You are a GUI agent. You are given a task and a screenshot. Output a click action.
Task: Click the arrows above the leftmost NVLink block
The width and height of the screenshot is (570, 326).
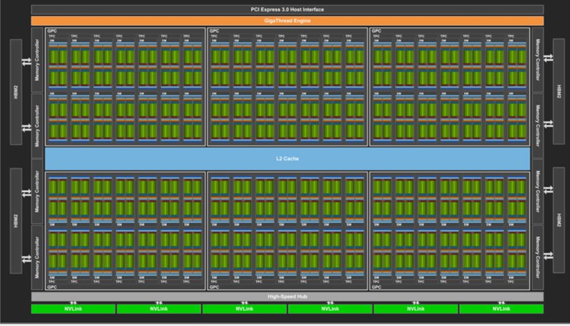click(73, 303)
